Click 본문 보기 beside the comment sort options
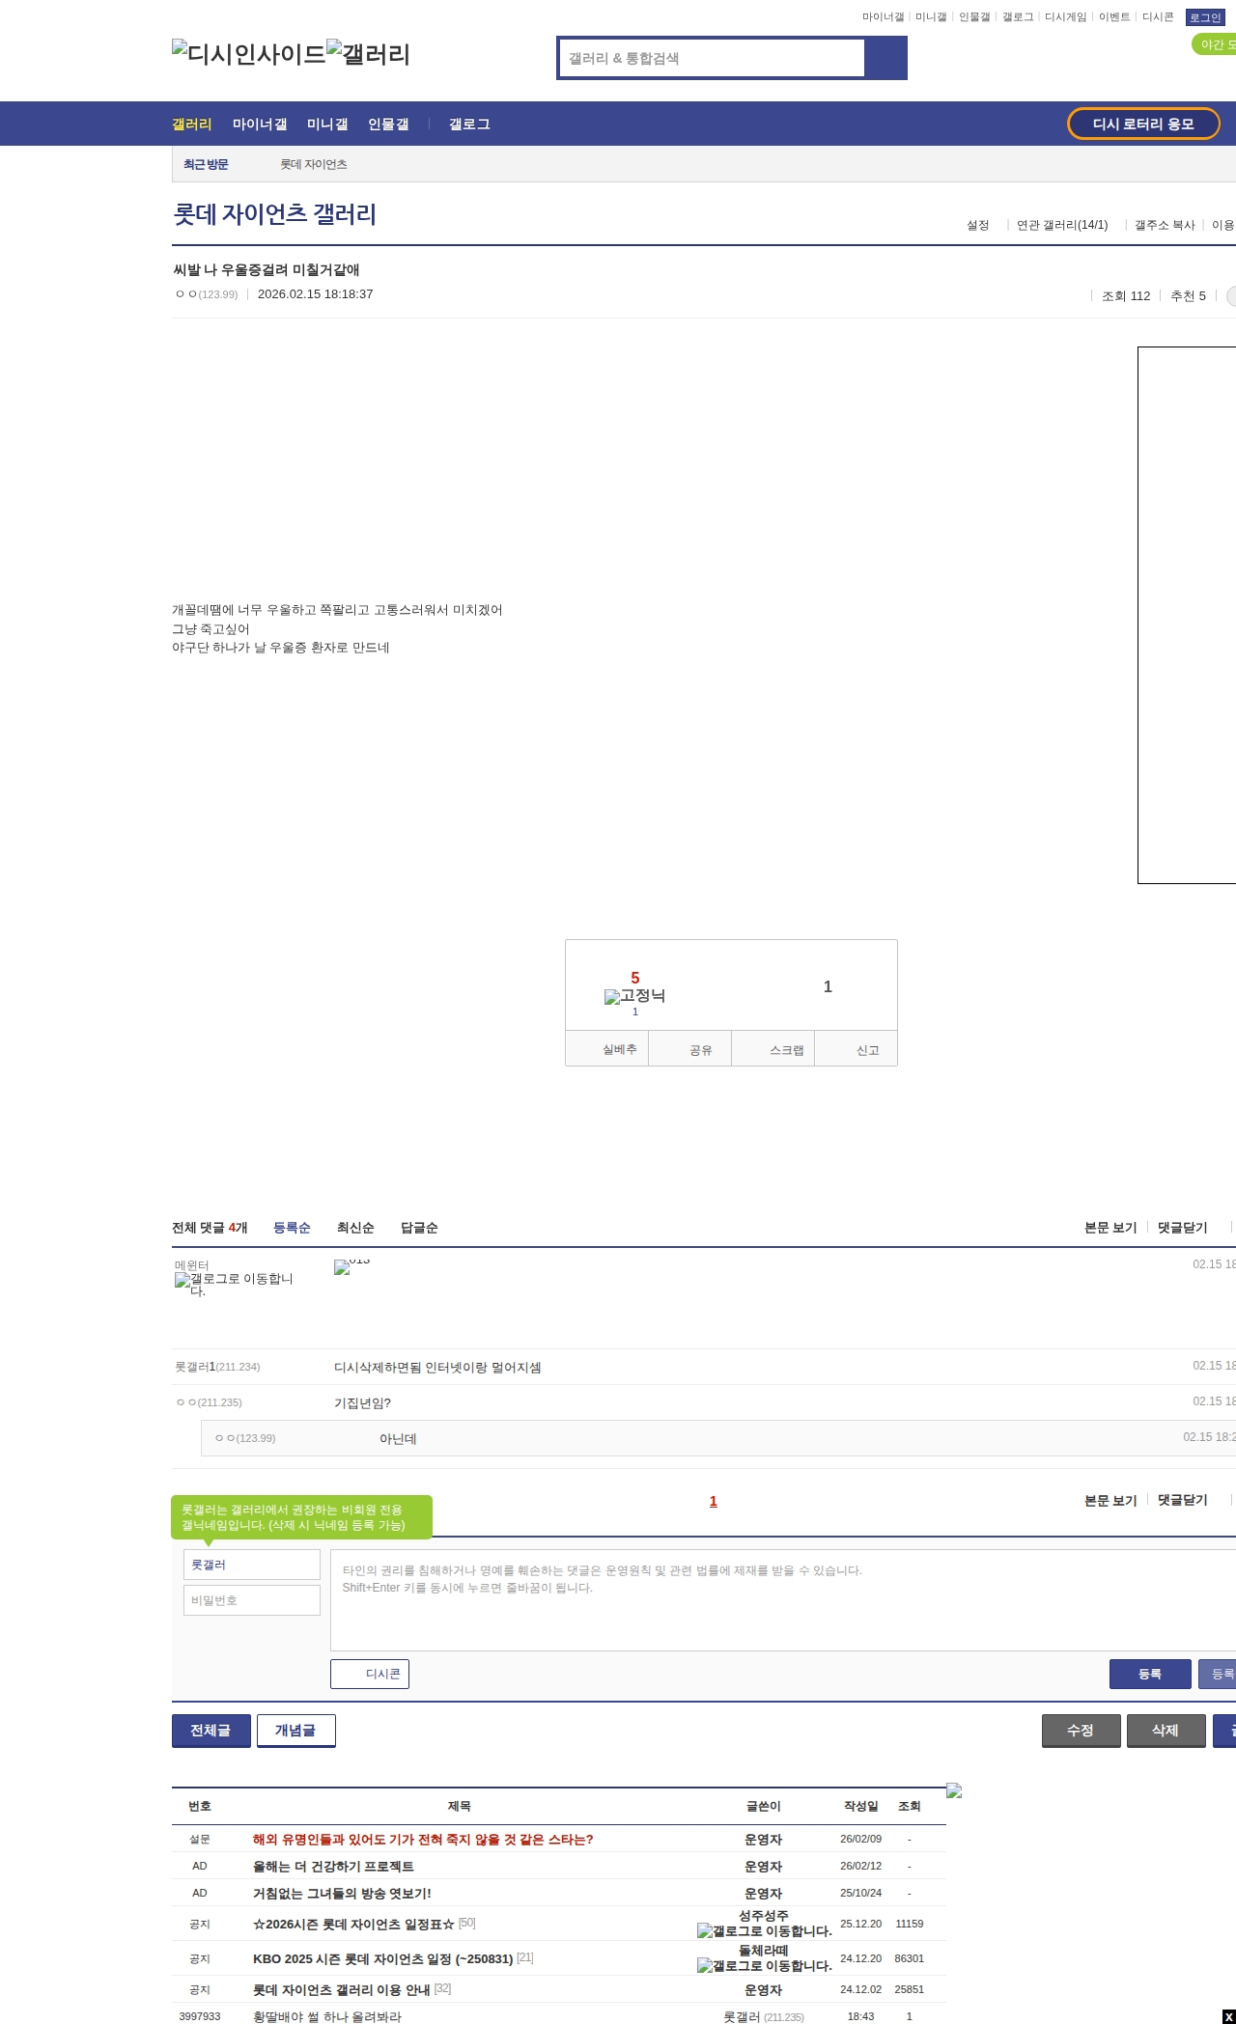This screenshot has height=2024, width=1236. tap(1110, 1228)
